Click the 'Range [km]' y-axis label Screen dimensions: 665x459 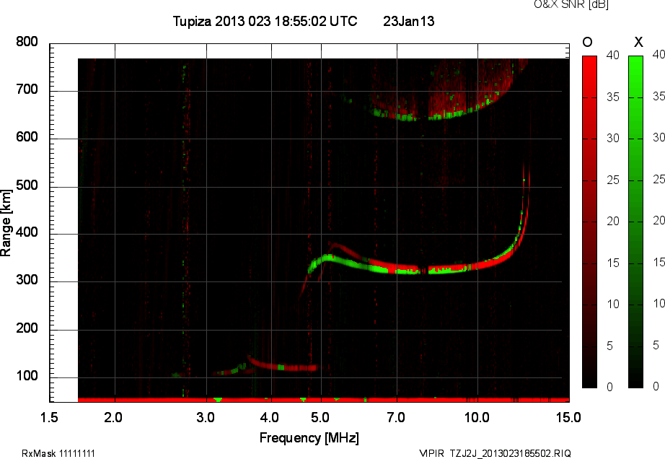[x=6, y=223]
